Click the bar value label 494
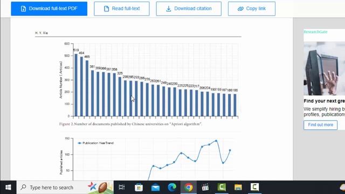 click(x=81, y=53)
